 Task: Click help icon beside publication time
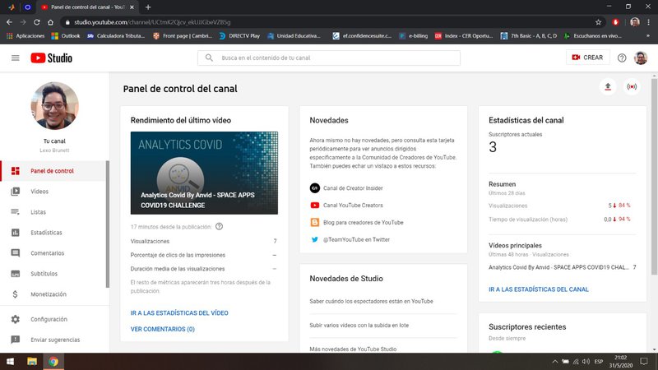(x=219, y=226)
